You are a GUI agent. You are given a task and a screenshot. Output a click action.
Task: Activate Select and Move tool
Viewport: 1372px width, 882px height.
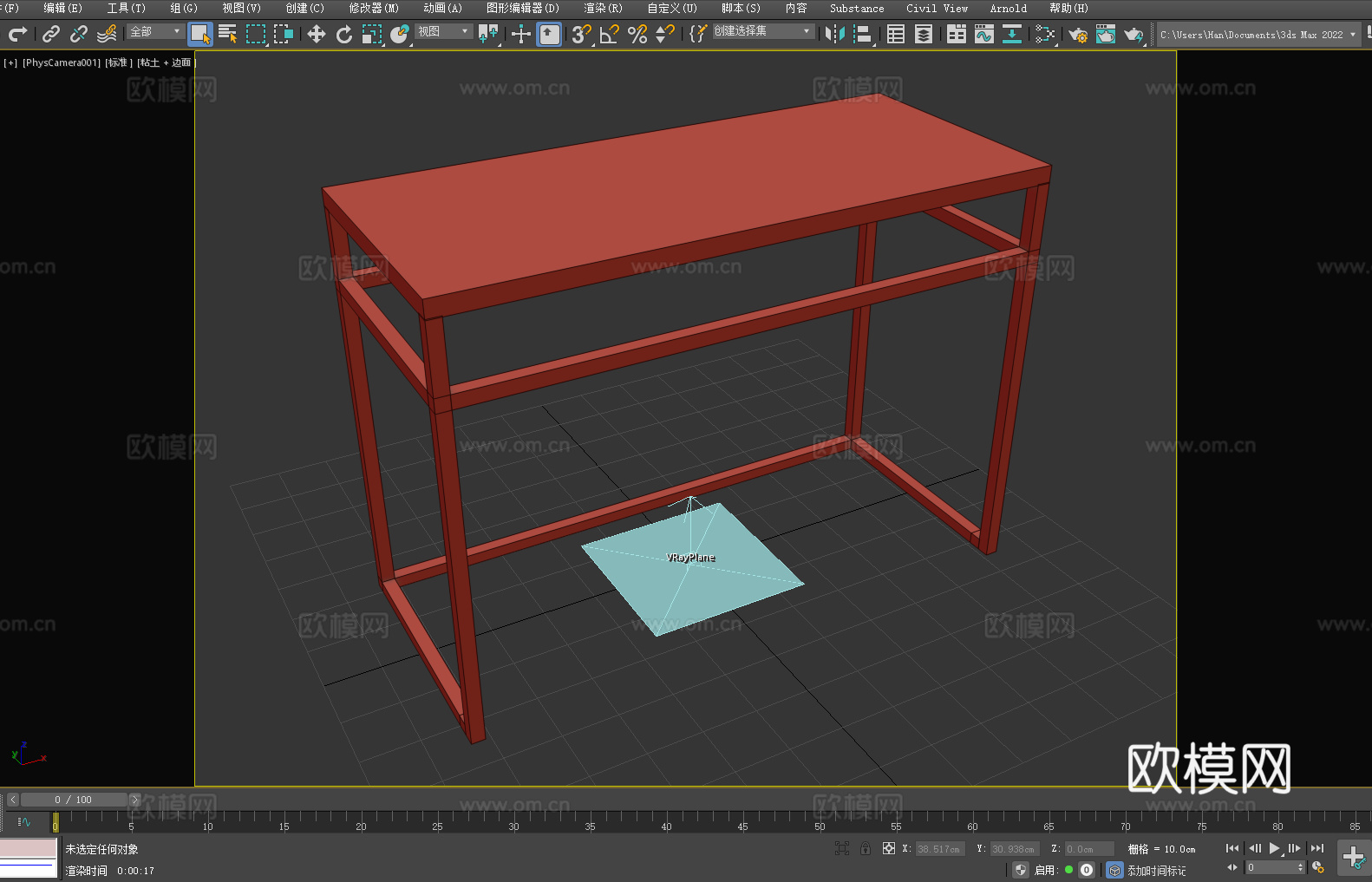(317, 34)
